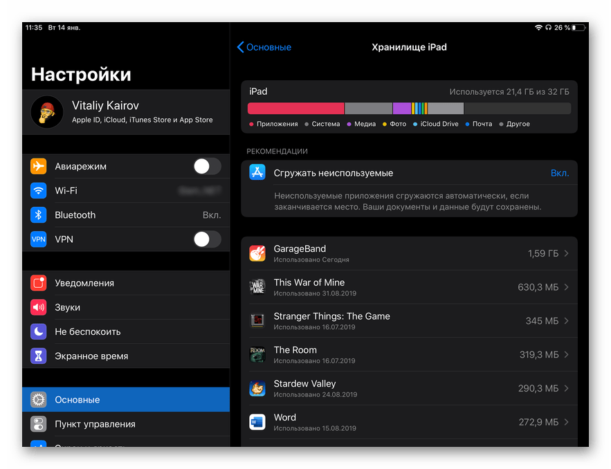
Task: Tap the App Store icon in recommendations
Action: tap(257, 173)
